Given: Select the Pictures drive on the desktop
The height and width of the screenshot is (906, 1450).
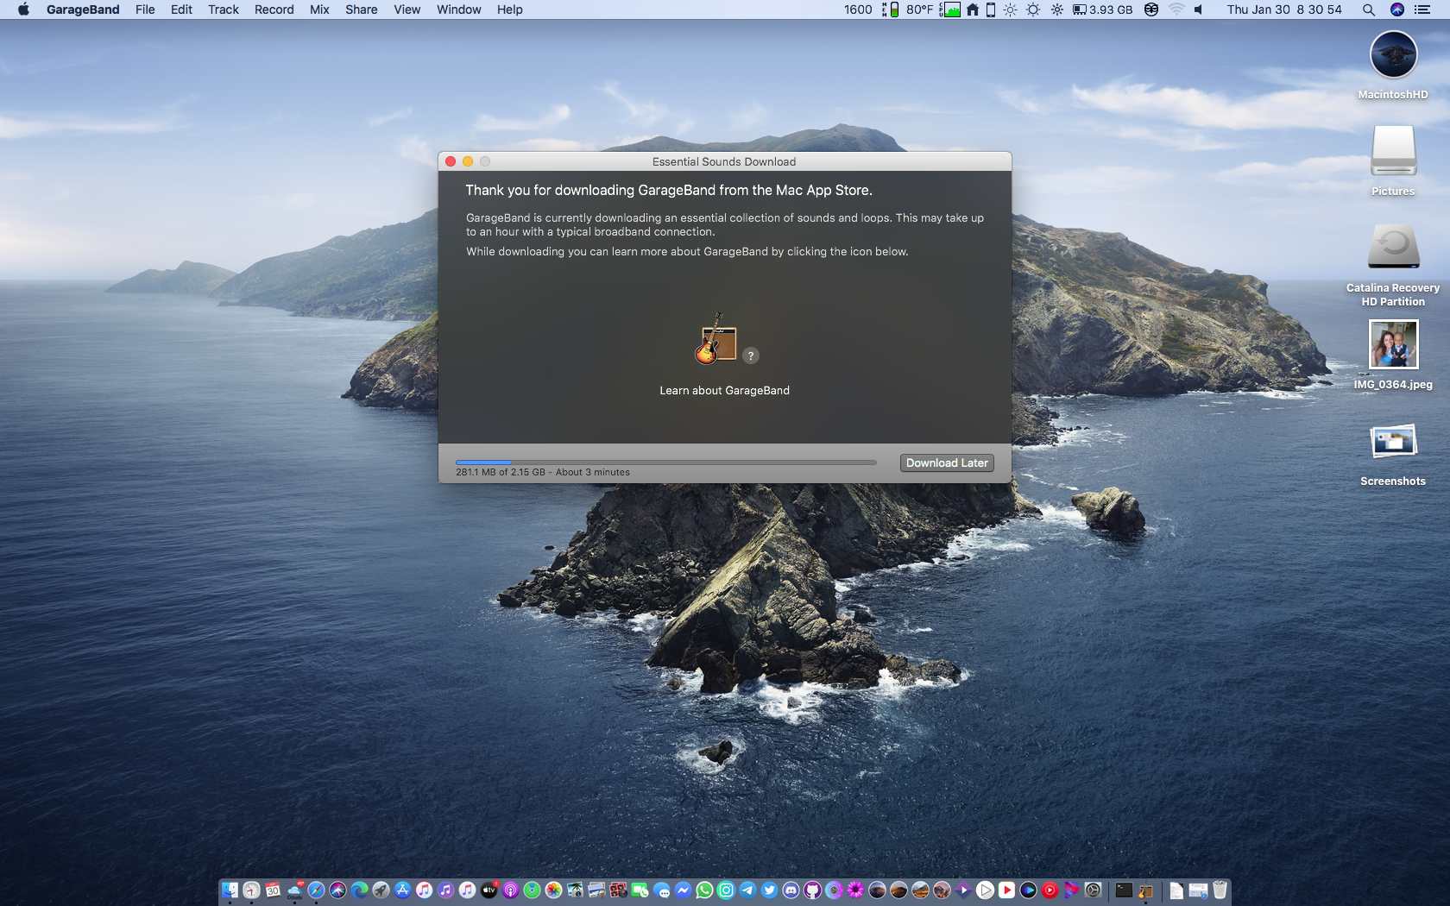Looking at the screenshot, I should [1393, 161].
